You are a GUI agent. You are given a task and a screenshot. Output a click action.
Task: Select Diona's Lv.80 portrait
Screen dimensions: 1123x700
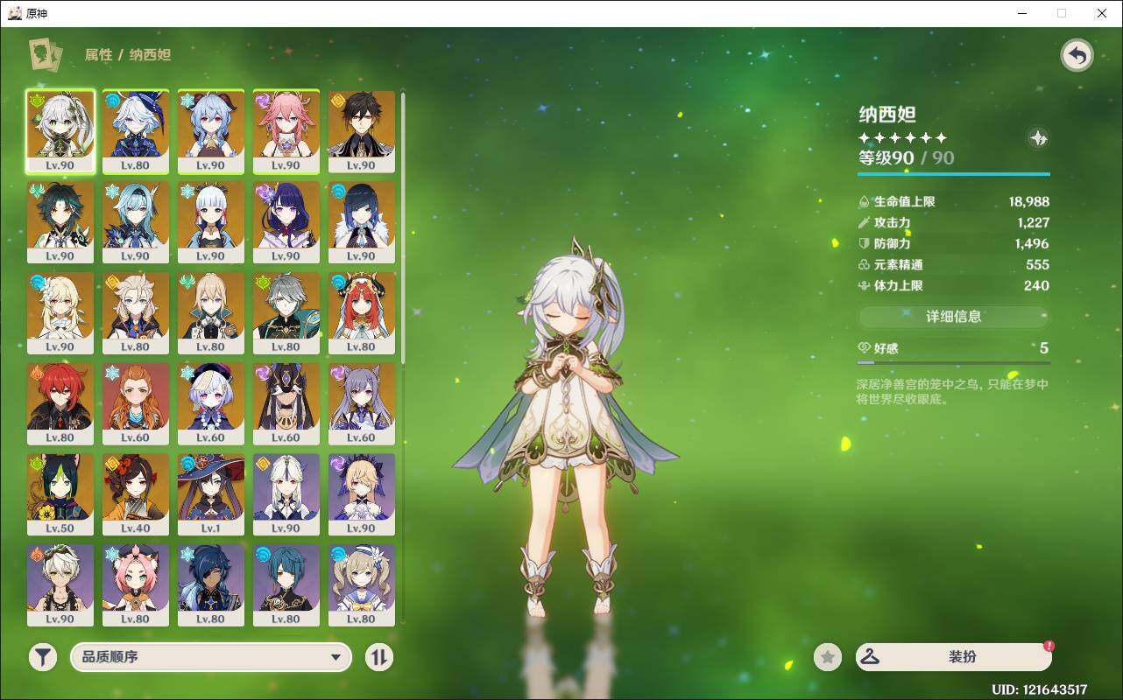[x=136, y=586]
